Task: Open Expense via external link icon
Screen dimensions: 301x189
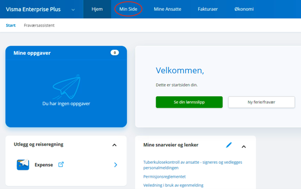Action: click(x=61, y=165)
